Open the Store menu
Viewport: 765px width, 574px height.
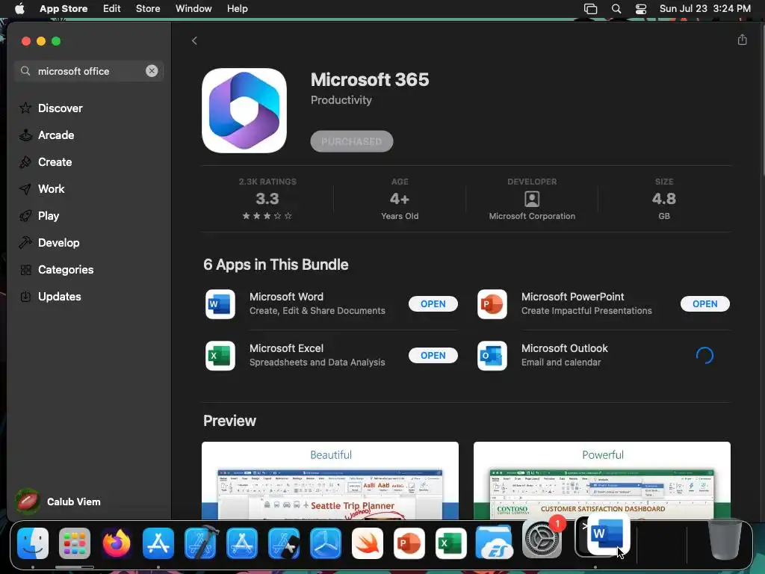pos(148,8)
